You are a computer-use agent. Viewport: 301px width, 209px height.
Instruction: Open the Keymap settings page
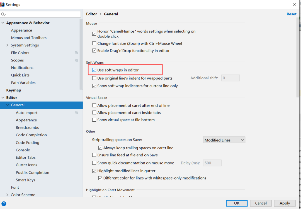pyautogui.click(x=14, y=90)
